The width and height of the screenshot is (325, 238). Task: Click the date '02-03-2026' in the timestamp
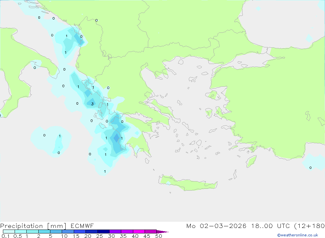[x=223, y=226]
